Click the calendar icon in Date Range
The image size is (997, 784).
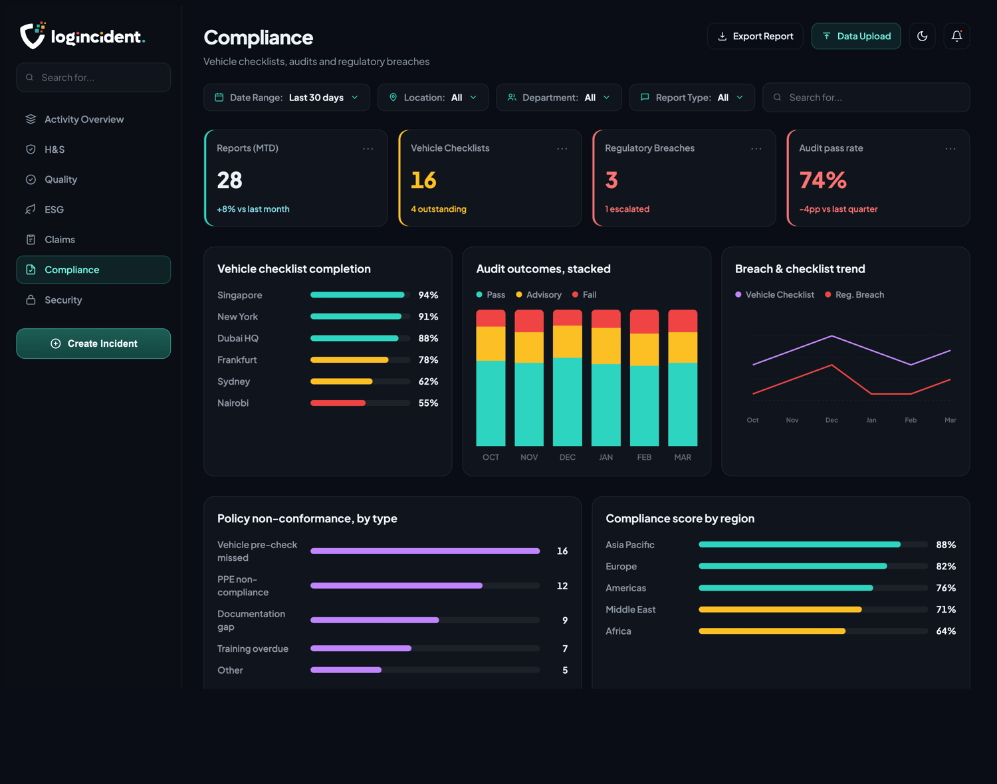(219, 98)
